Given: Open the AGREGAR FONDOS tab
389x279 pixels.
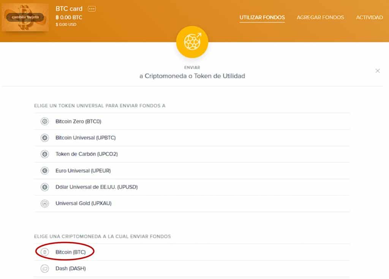Looking at the screenshot, I should point(320,17).
